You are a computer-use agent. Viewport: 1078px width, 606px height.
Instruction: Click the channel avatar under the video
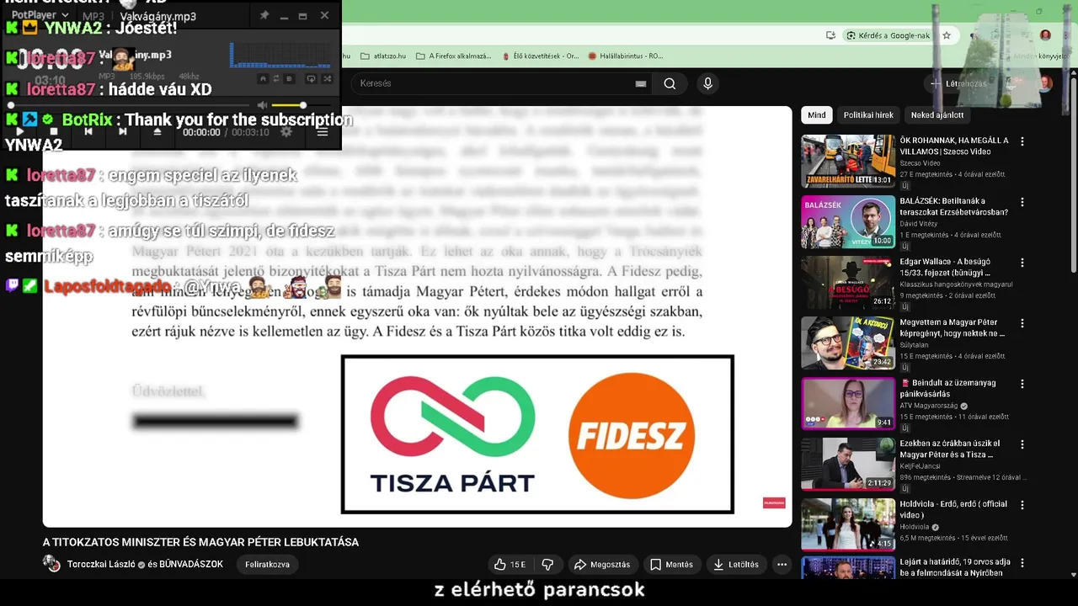click(x=51, y=564)
